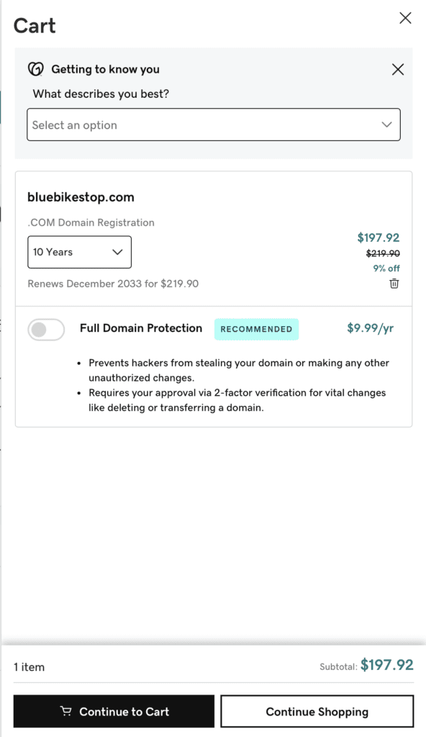Screen dimensions: 426x737
Task: Click the bluebikestop.com domain title
Action: 81,197
